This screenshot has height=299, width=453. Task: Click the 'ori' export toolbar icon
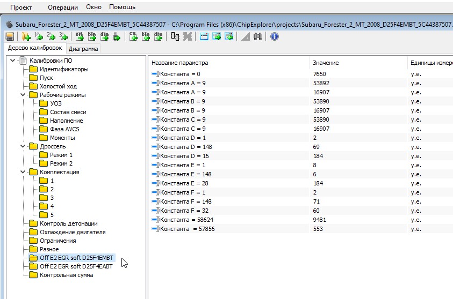(x=80, y=36)
